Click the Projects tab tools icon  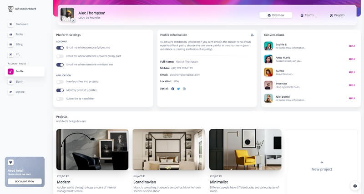pyautogui.click(x=331, y=15)
